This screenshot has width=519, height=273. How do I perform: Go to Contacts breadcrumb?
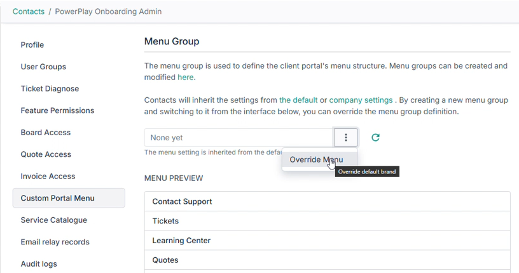(29, 11)
